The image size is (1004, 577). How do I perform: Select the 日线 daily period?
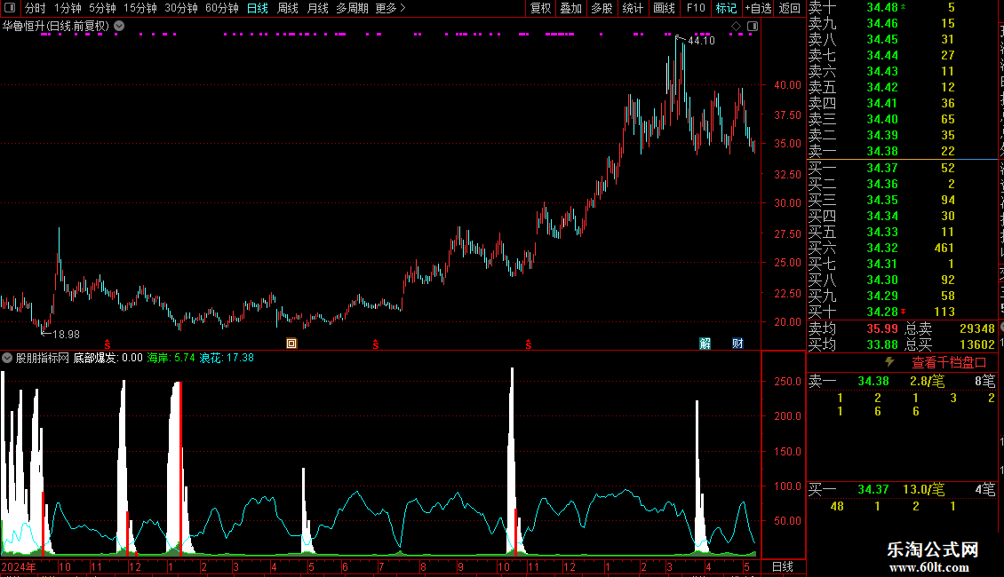258,8
